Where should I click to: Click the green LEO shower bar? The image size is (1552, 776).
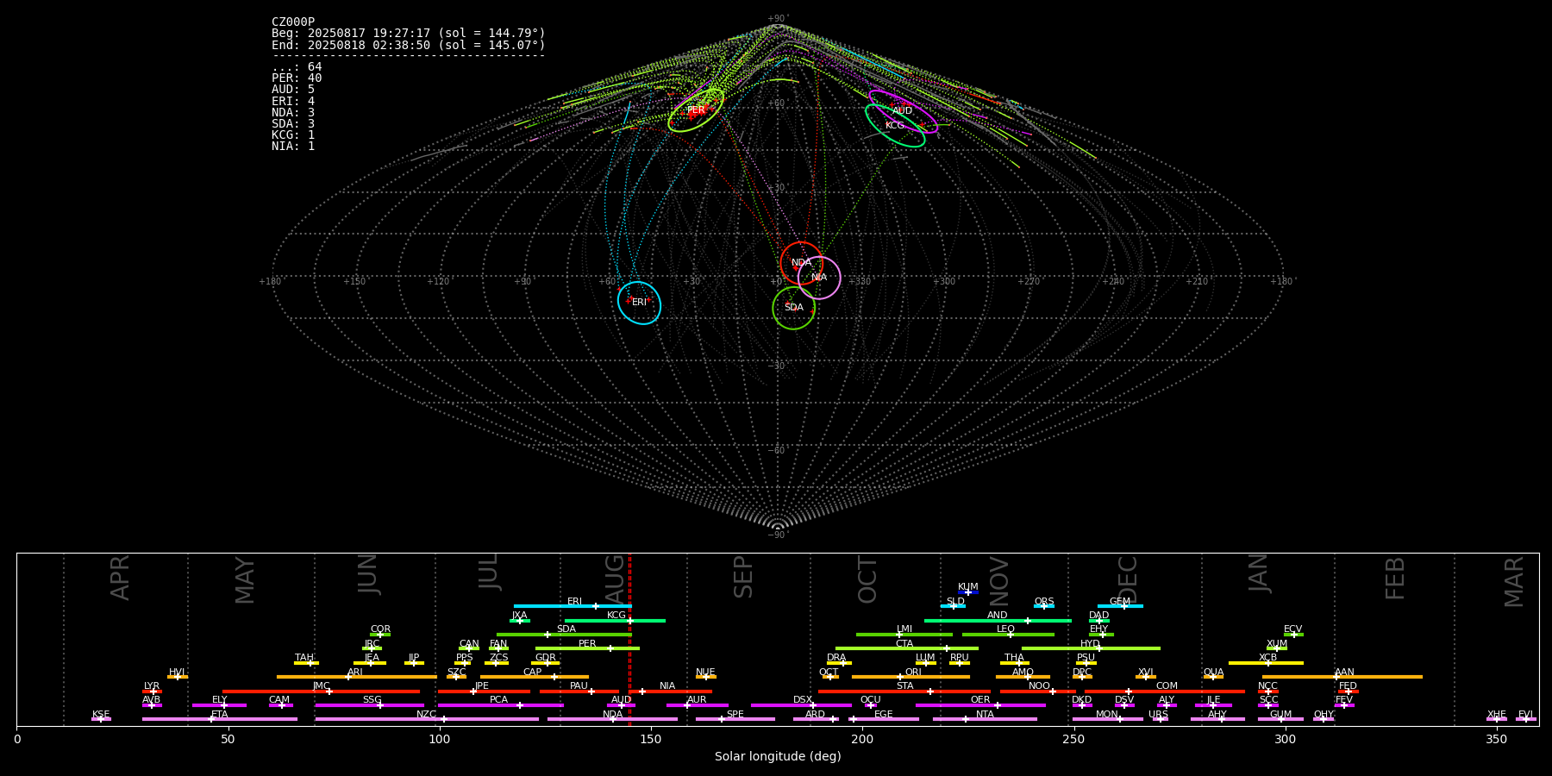pyautogui.click(x=1008, y=635)
